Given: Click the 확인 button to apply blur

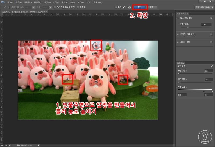Looking at the screenshot, I should (139, 7).
